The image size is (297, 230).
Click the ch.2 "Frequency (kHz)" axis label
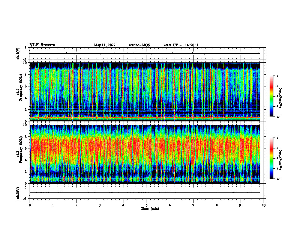(x=21, y=150)
